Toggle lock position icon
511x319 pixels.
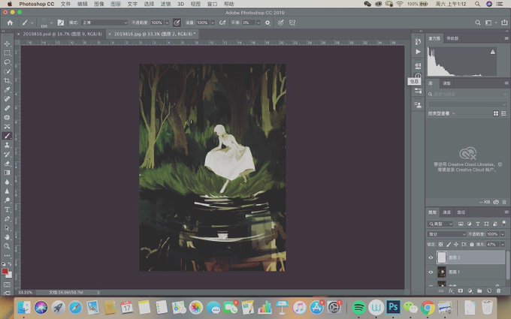[x=456, y=244]
